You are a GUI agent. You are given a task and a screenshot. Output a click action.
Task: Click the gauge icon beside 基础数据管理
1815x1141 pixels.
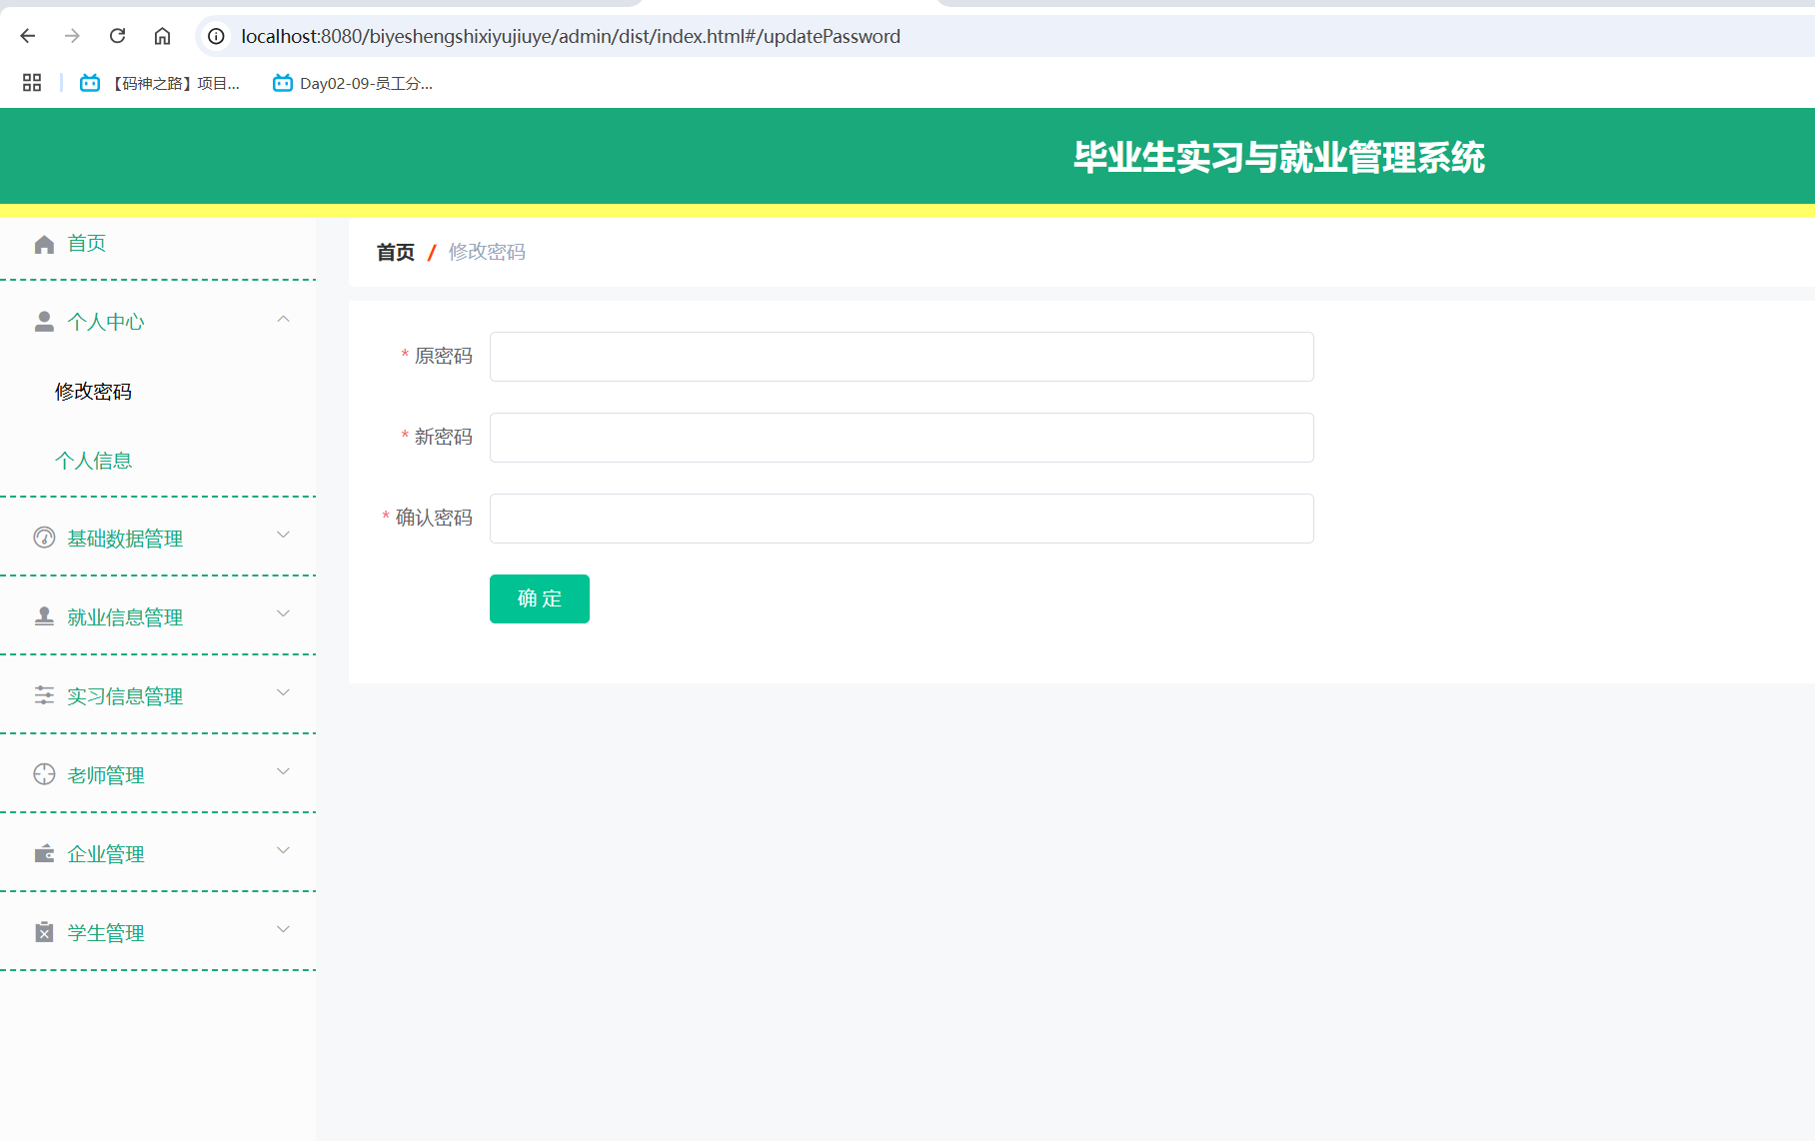pyautogui.click(x=44, y=538)
